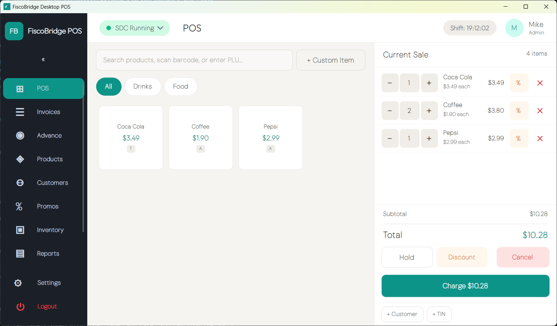The image size is (557, 326).
Task: Click the FiscoBridge app icon in title bar
Action: 7,7
